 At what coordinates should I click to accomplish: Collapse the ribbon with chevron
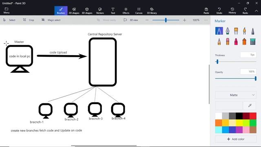click(x=257, y=11)
